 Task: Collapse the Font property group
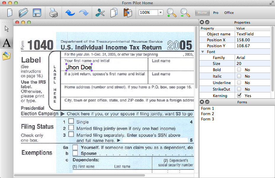(x=202, y=52)
